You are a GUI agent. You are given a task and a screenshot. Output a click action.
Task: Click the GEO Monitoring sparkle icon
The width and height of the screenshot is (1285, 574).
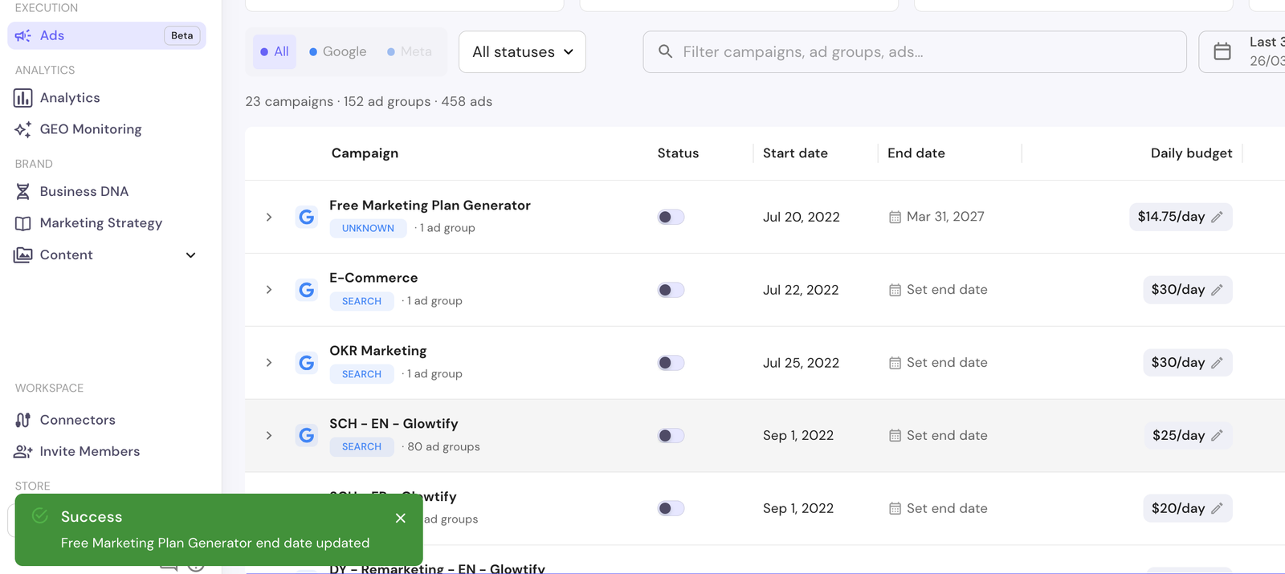[x=22, y=129]
